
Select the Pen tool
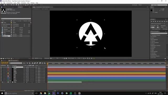click(x=19, y=5)
